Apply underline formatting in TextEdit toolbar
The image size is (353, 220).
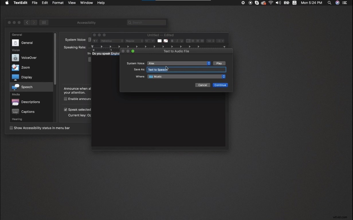pos(182,41)
